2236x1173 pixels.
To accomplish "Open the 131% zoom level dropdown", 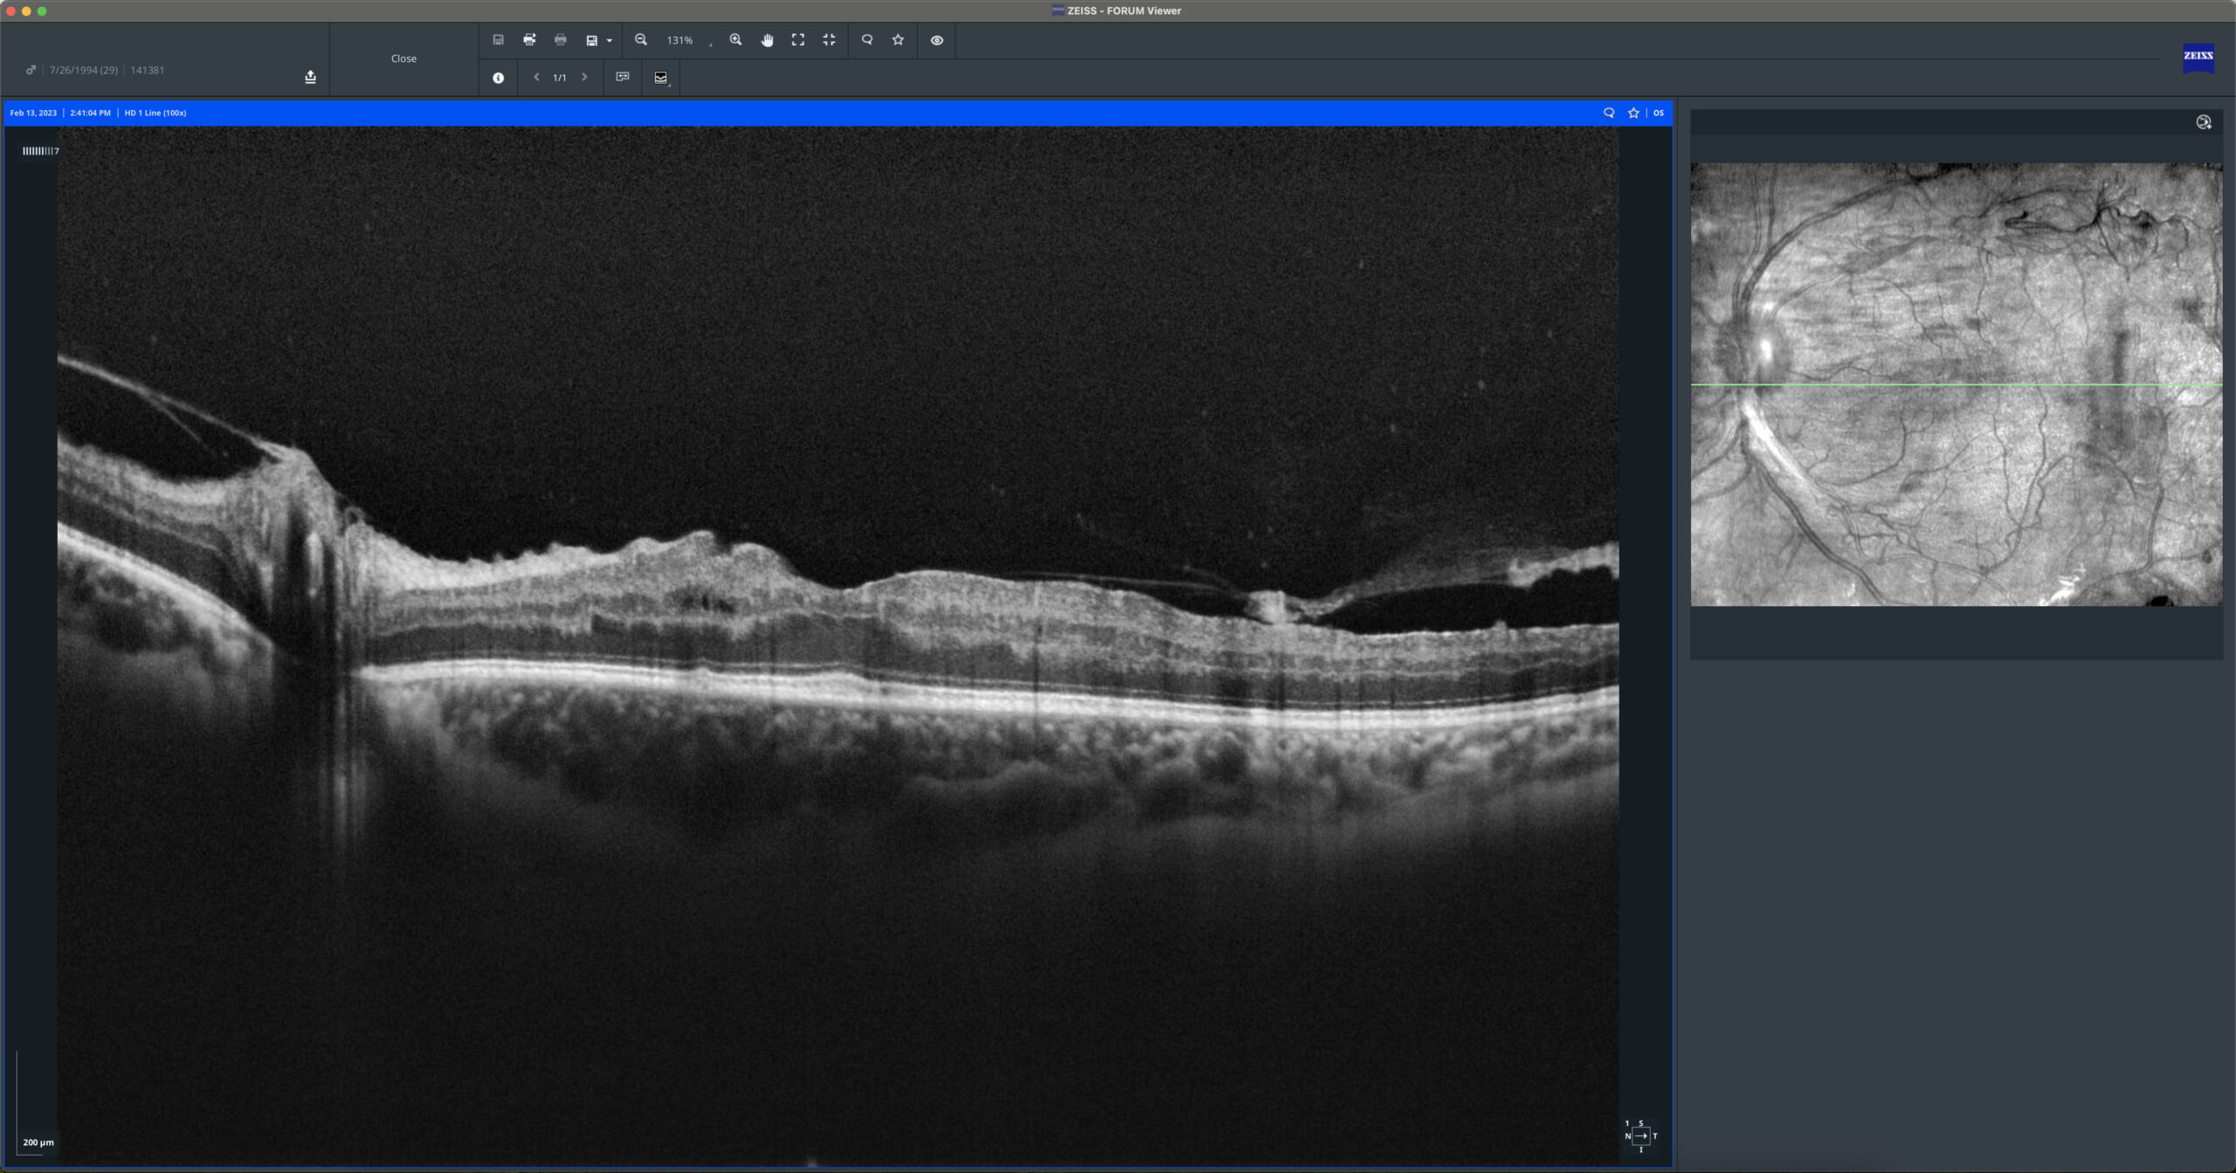I will click(x=689, y=40).
